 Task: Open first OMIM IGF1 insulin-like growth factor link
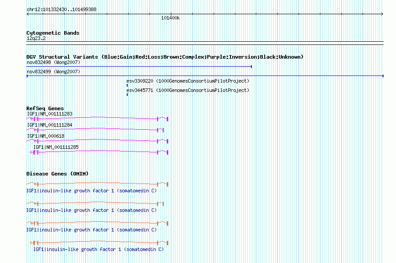[91, 191]
